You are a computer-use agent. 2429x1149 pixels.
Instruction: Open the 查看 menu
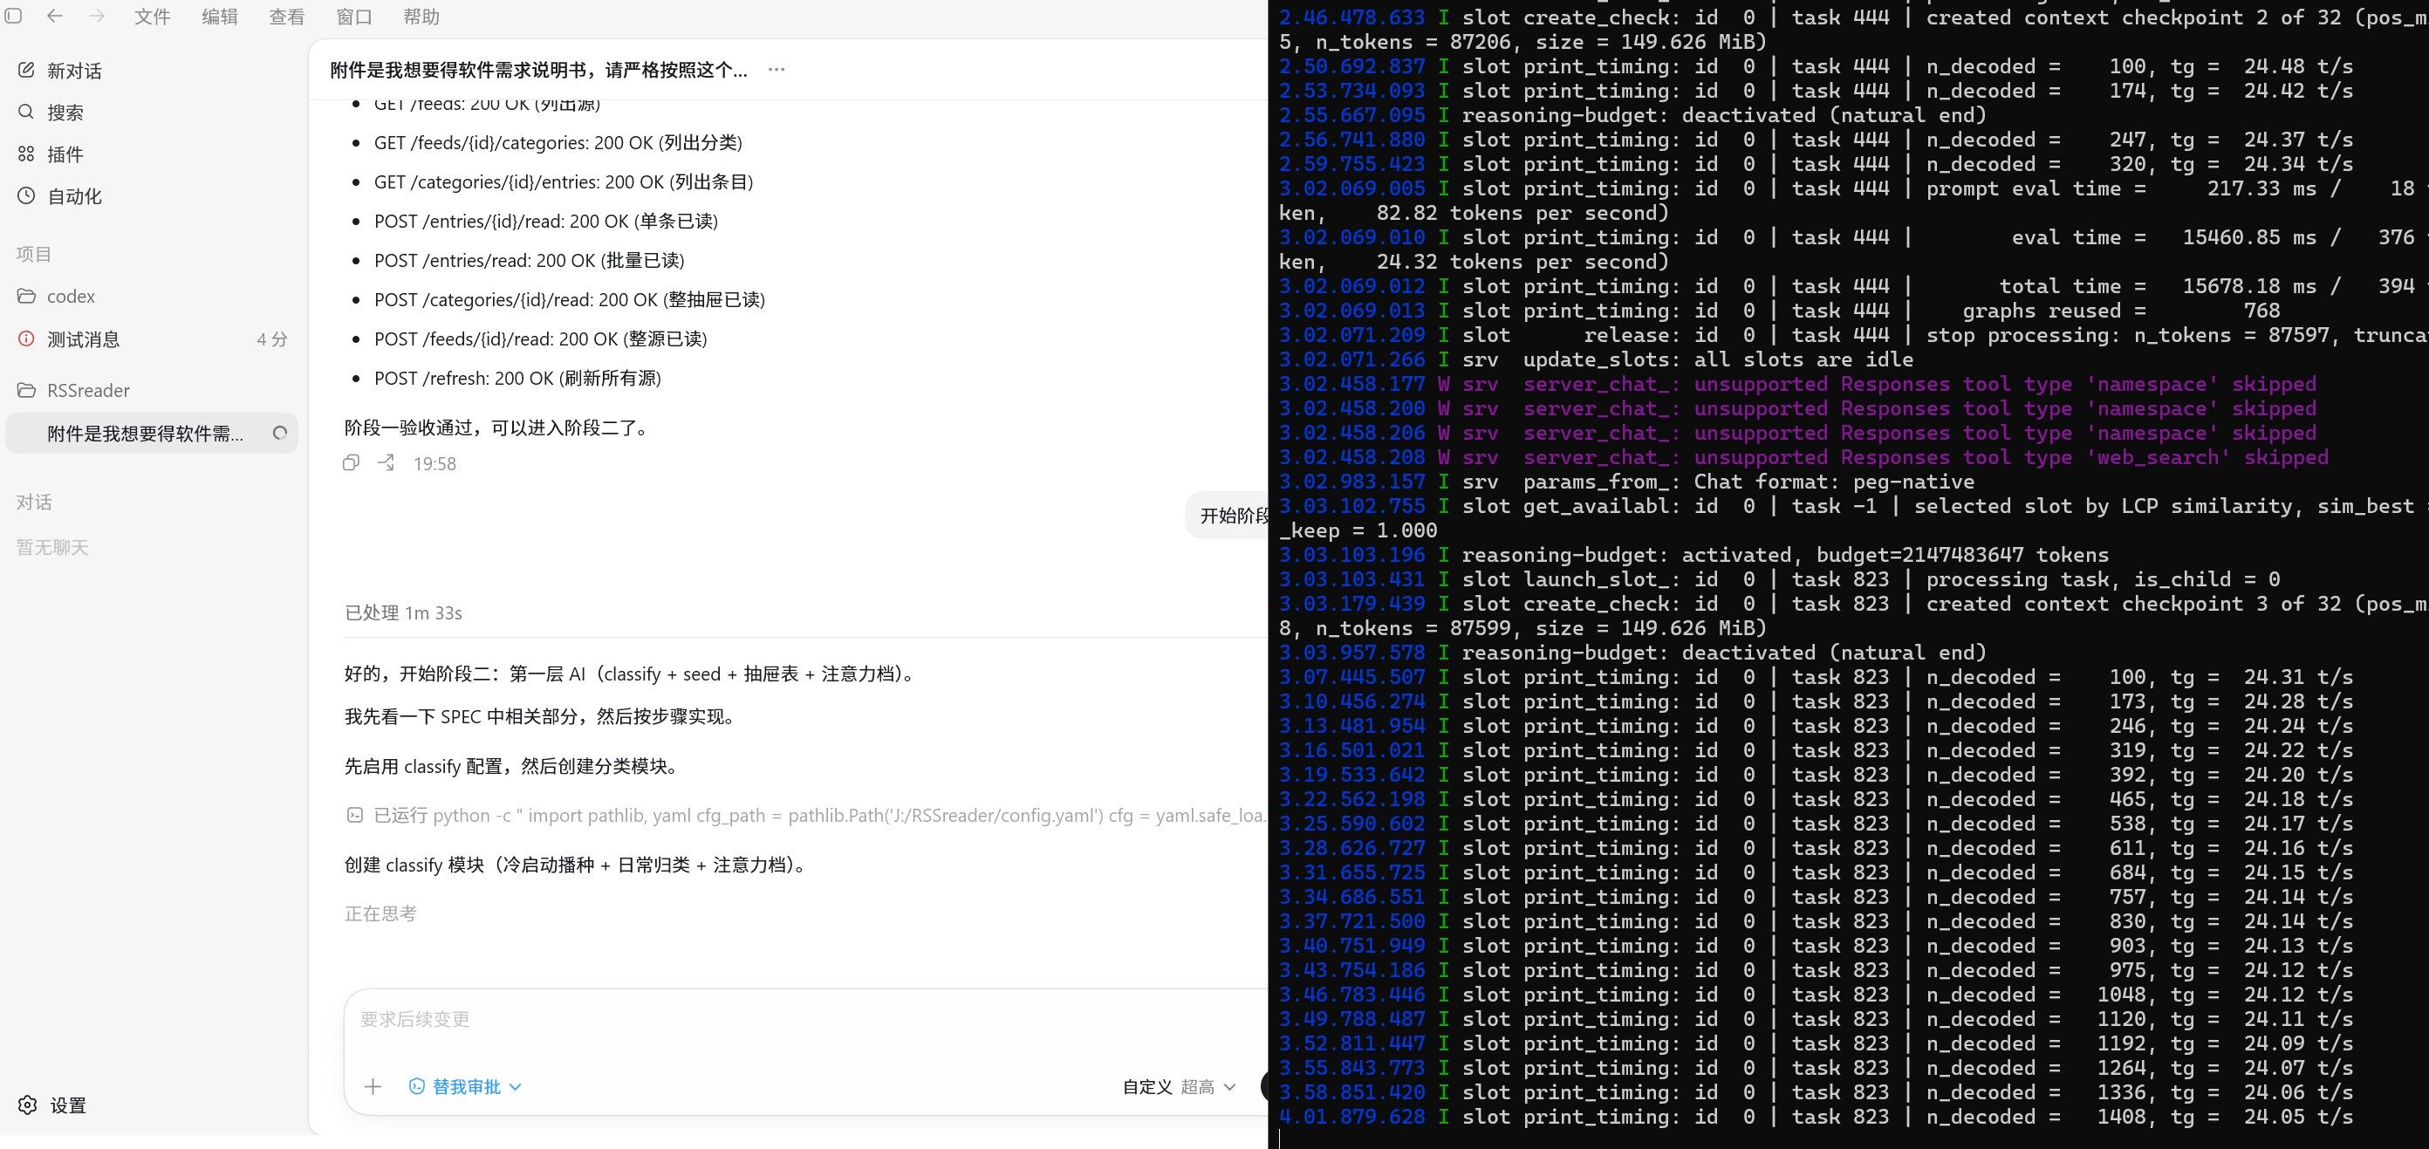pos(287,17)
